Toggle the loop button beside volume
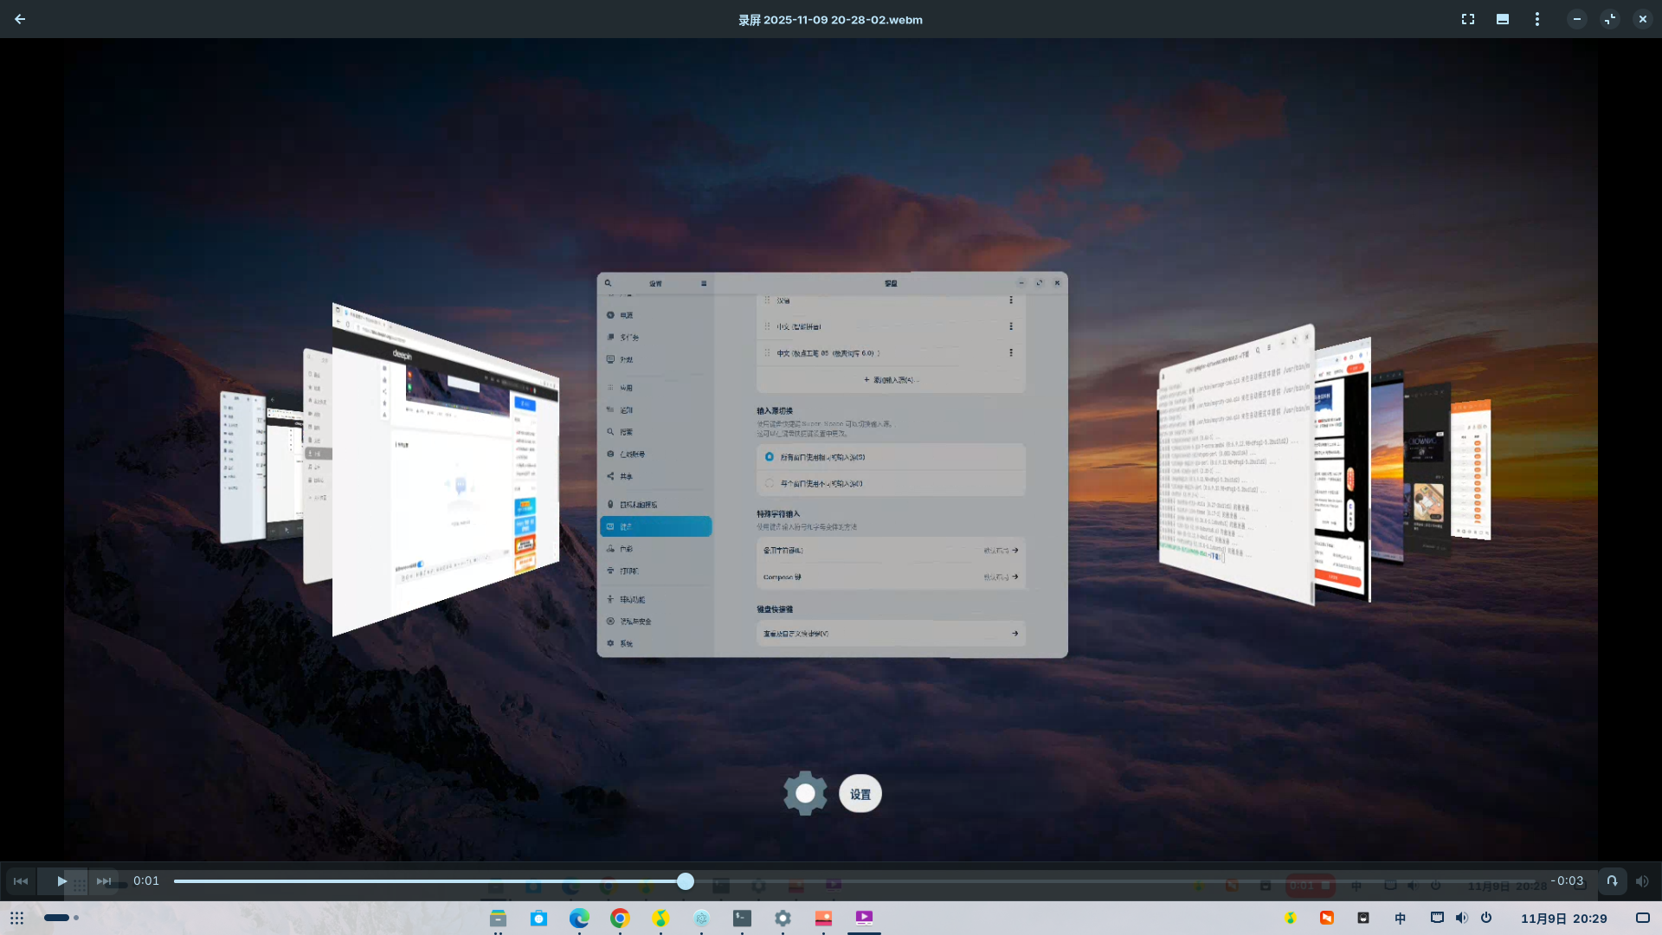 pos(1612,881)
